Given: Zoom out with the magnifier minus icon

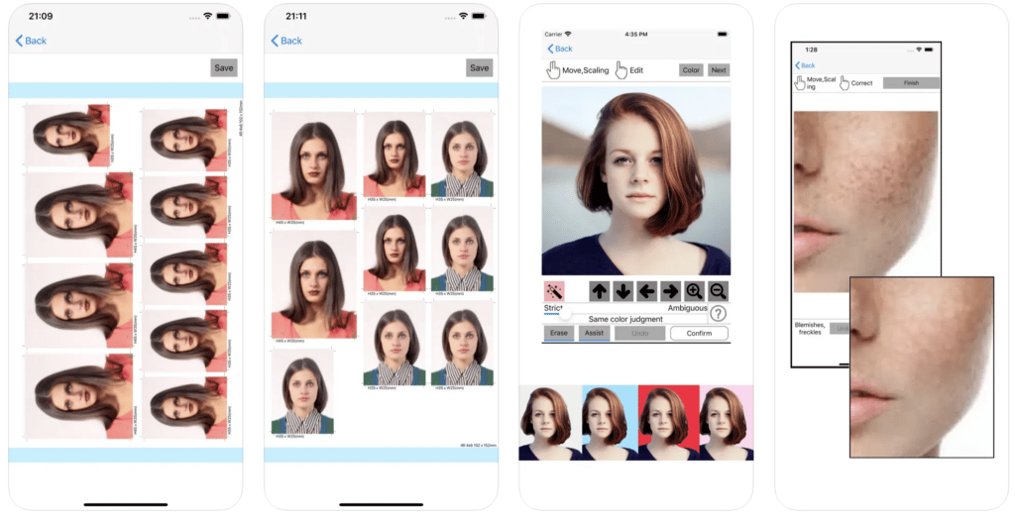Looking at the screenshot, I should (718, 291).
